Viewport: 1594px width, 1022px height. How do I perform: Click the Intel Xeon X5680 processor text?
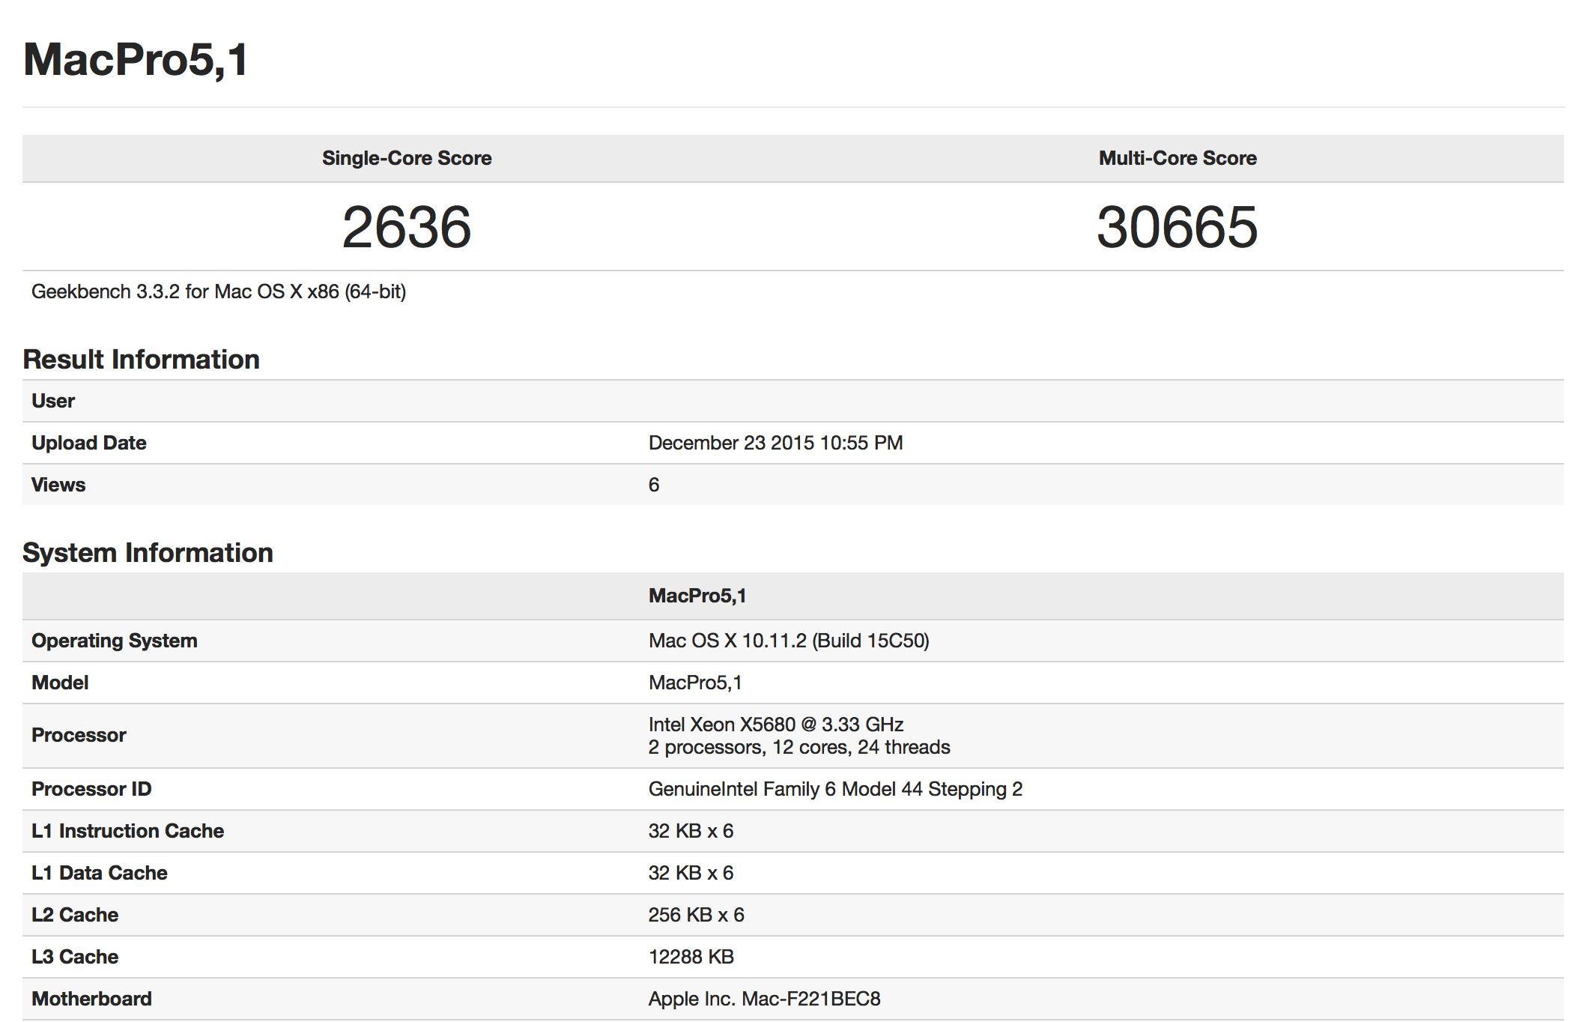pos(775,725)
